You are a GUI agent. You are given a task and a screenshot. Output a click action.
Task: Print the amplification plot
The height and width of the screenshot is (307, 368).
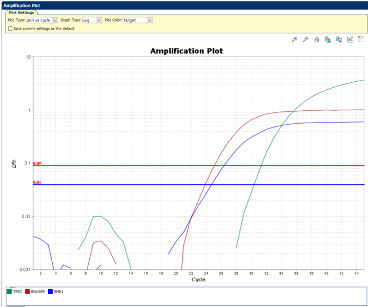(x=317, y=39)
